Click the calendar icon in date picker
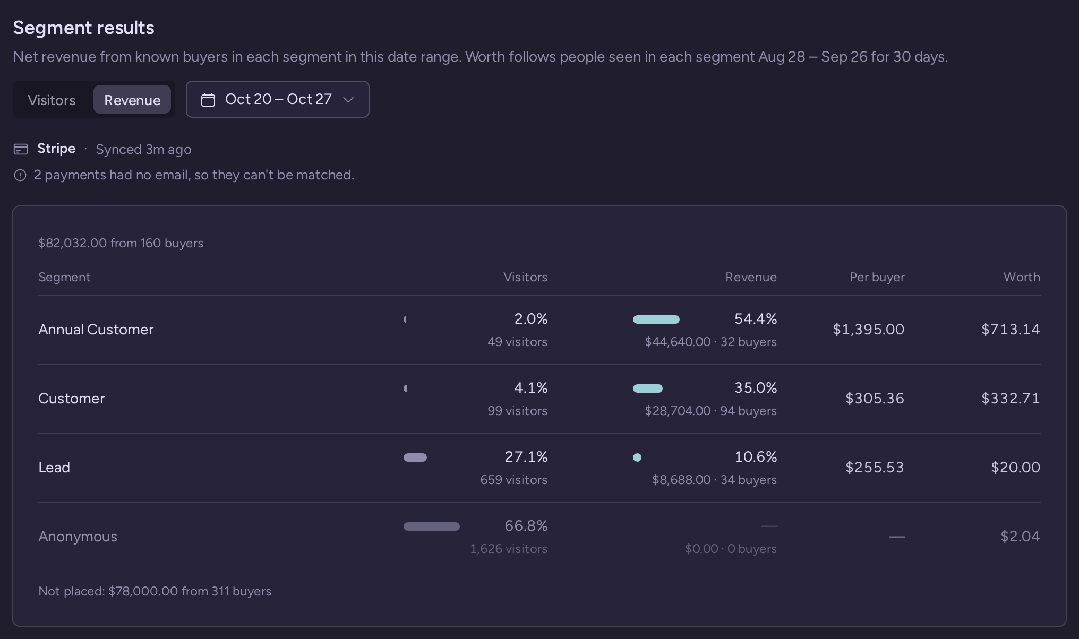 pyautogui.click(x=208, y=100)
